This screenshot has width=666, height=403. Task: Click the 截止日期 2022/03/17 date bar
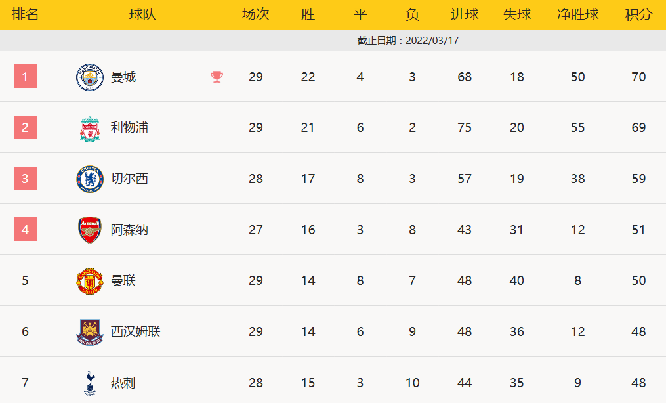pyautogui.click(x=407, y=41)
